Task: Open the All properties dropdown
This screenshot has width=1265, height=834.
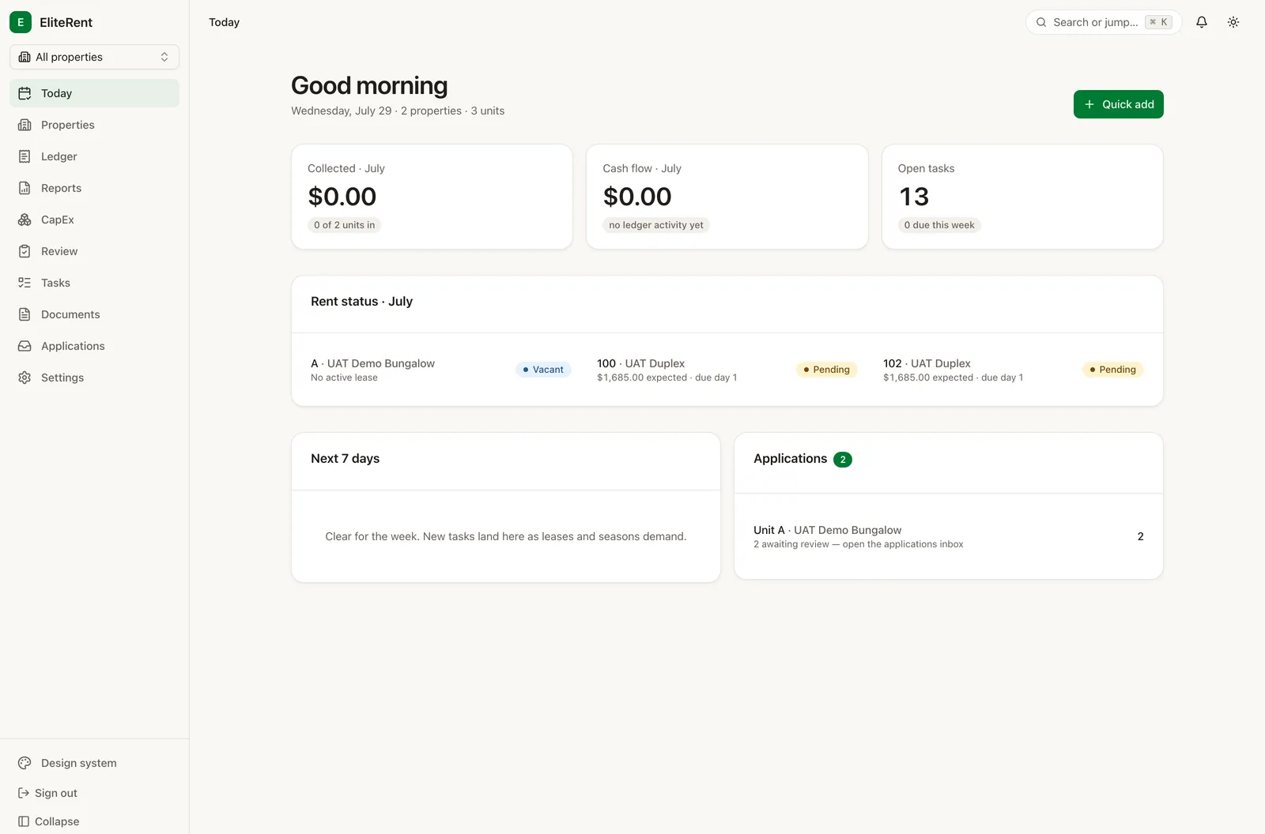Action: pyautogui.click(x=94, y=57)
